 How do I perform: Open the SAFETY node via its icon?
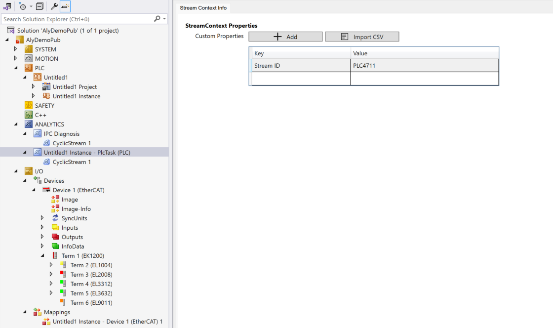tap(28, 105)
